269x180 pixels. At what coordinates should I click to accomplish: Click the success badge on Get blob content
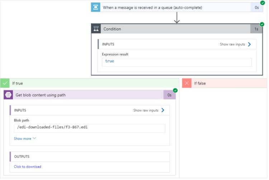coord(175,90)
